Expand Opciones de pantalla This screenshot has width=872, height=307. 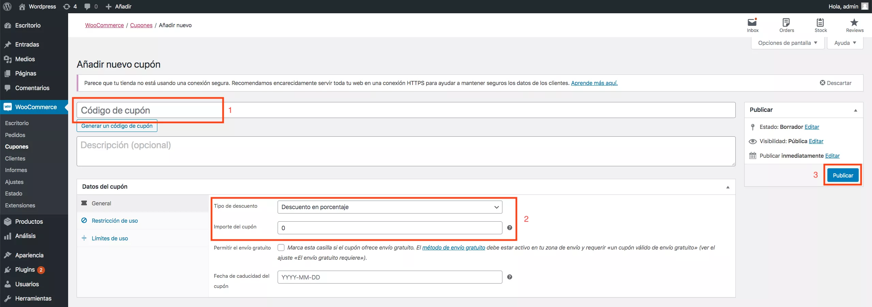788,43
